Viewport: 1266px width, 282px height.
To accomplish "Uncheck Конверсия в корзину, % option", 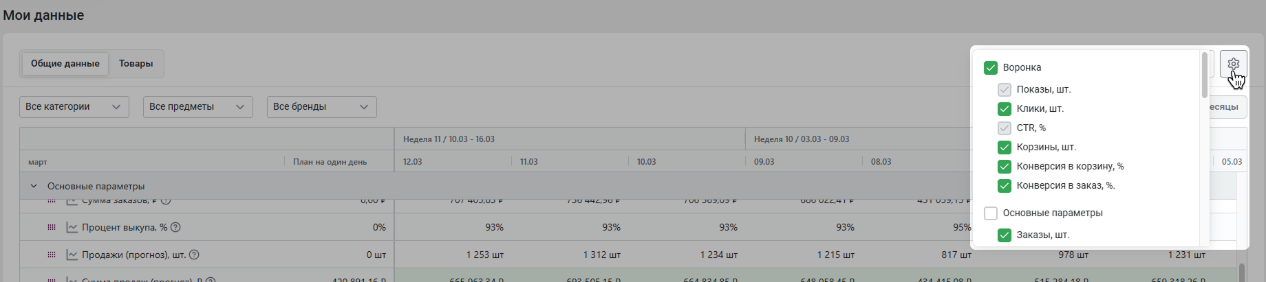I will tap(1005, 166).
